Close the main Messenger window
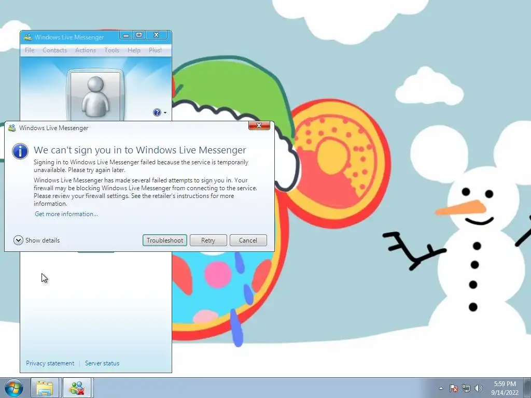Viewport: 531px width, 398px height. (x=156, y=35)
